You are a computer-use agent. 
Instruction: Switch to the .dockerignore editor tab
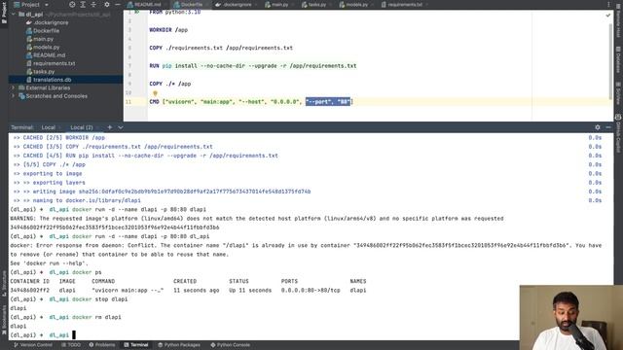point(236,5)
